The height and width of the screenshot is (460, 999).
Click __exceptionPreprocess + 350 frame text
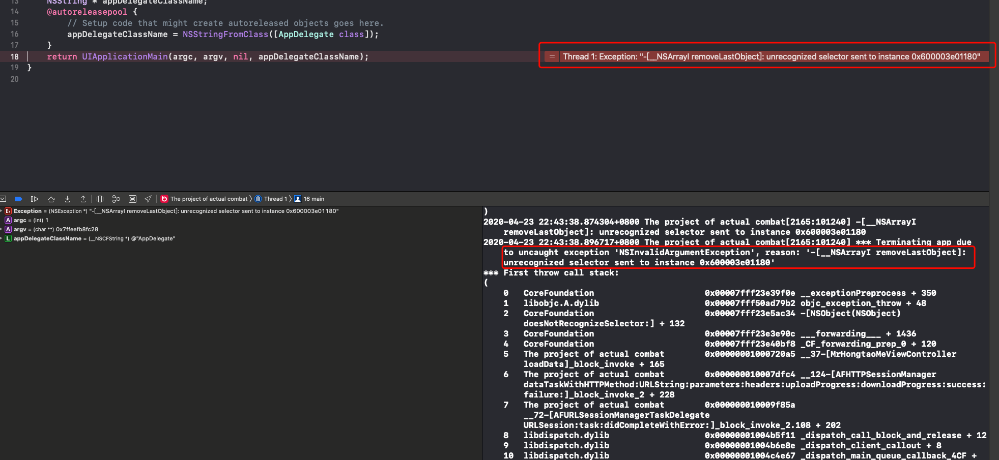(868, 293)
